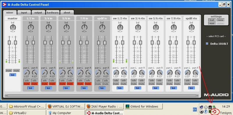The image size is (233, 115).
Task: Toggle link on the spdif in channel
Action: point(102,88)
